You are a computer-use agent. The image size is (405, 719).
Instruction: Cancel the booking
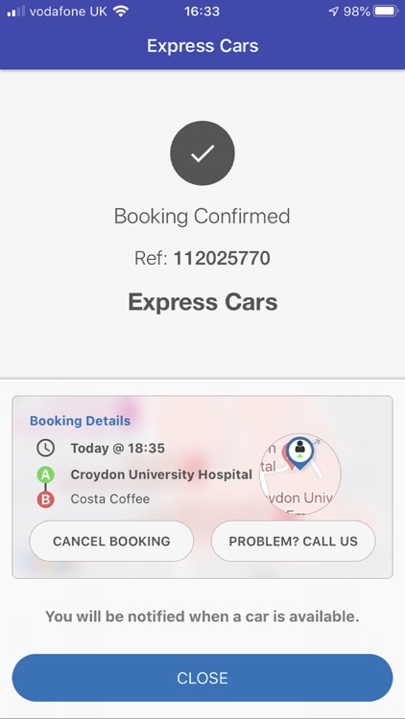coord(111,541)
